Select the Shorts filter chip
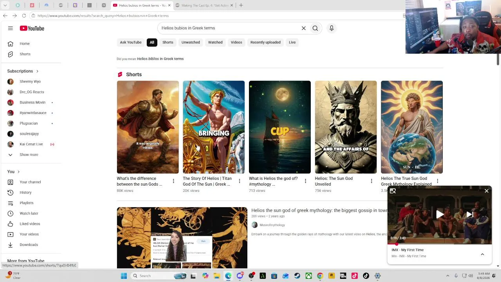 pyautogui.click(x=168, y=42)
